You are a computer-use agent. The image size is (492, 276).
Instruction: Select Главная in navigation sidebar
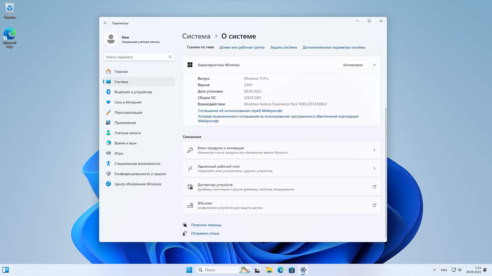point(121,72)
